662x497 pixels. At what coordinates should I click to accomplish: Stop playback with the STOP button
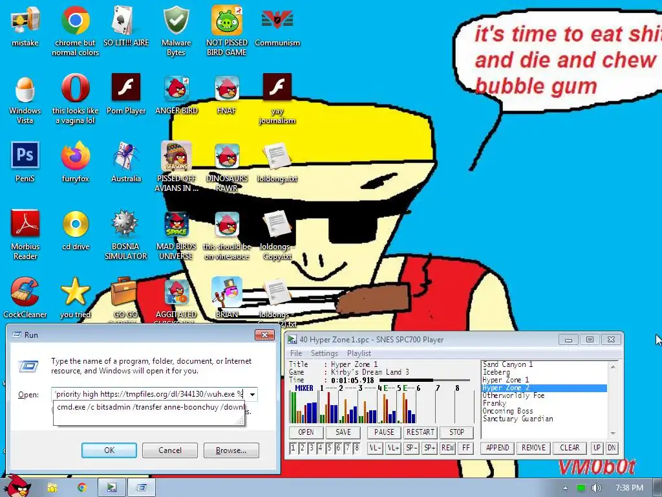coord(456,432)
